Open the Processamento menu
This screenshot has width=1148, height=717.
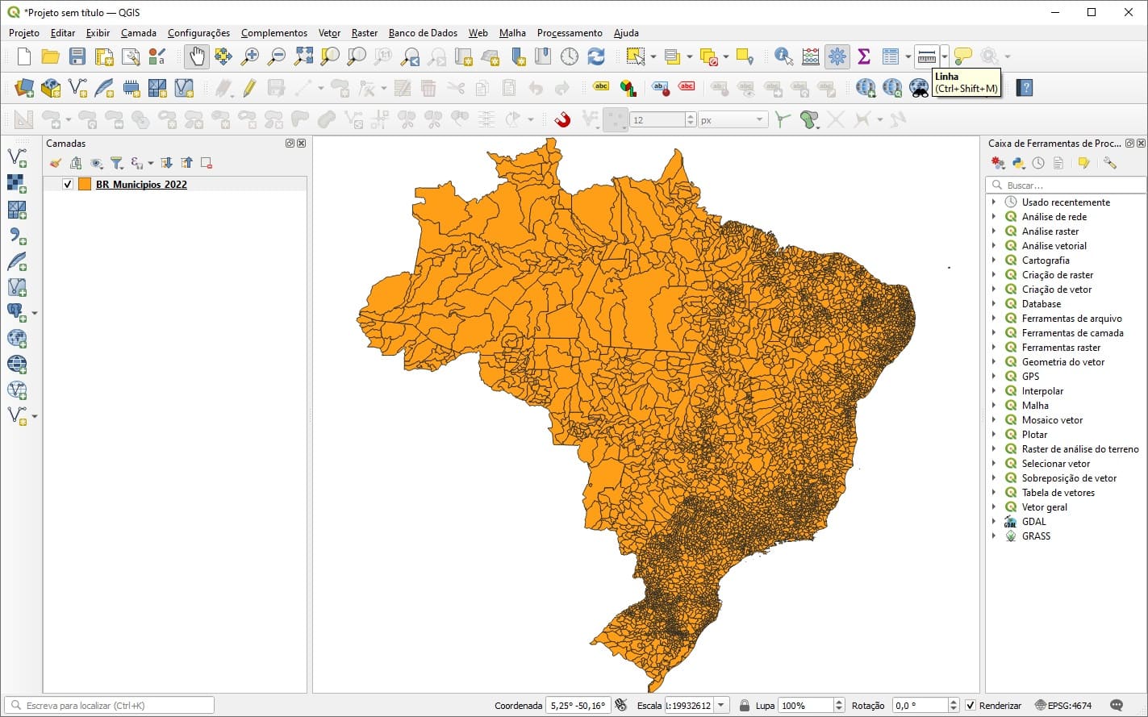[570, 33]
